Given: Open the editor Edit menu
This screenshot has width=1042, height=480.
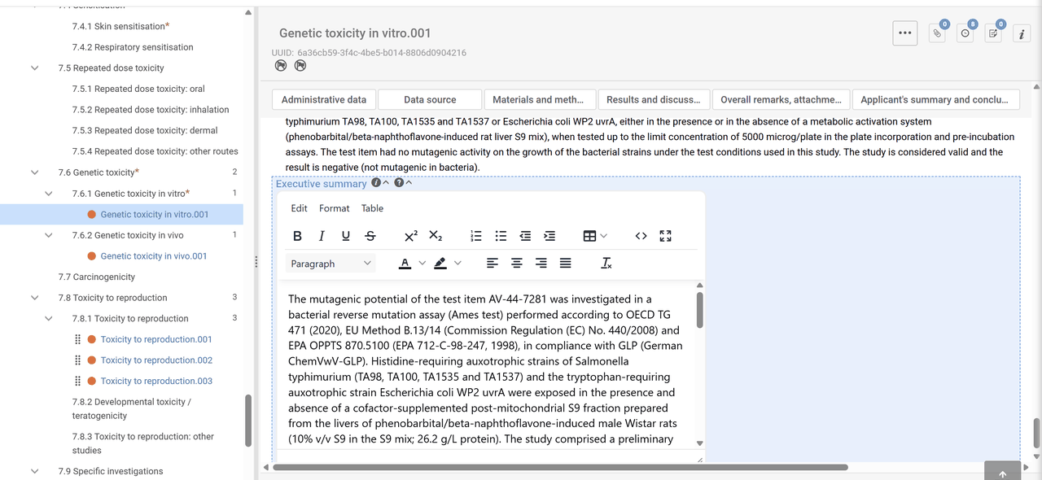Looking at the screenshot, I should tap(299, 208).
